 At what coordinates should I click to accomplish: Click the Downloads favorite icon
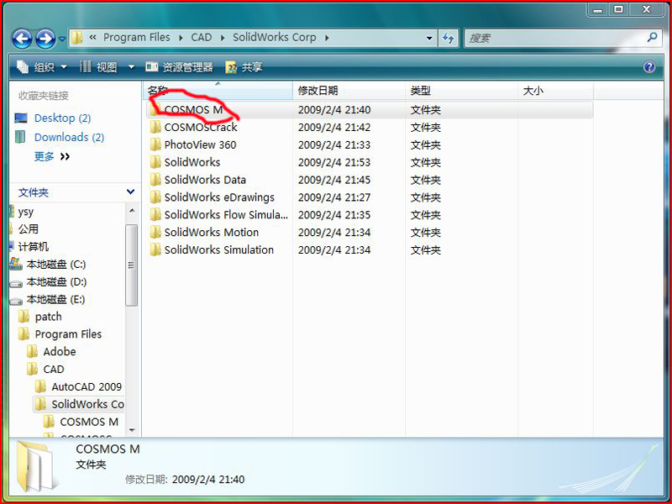[x=20, y=137]
